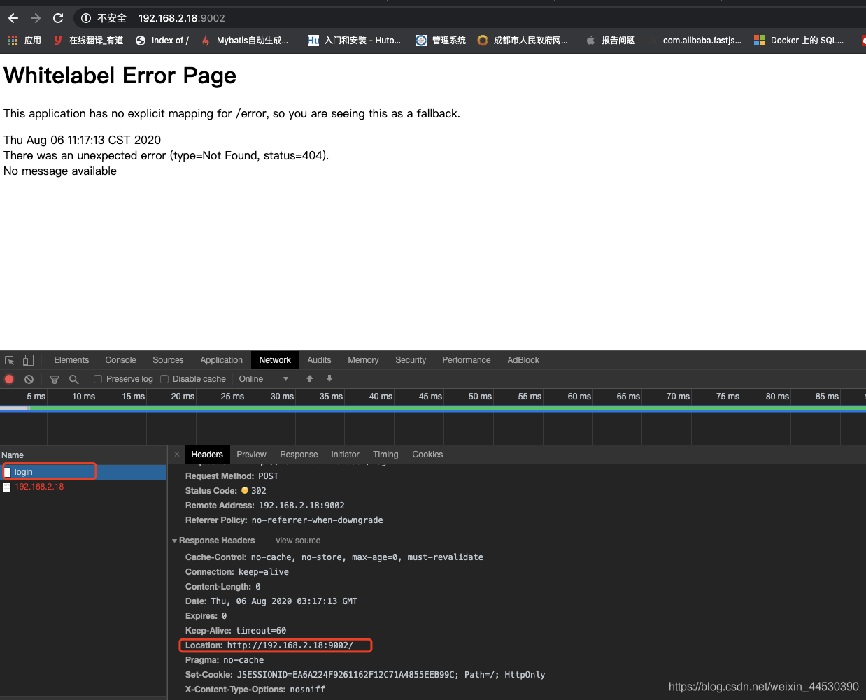Toggle the device toolbar icon
This screenshot has height=700, width=866.
tap(28, 360)
